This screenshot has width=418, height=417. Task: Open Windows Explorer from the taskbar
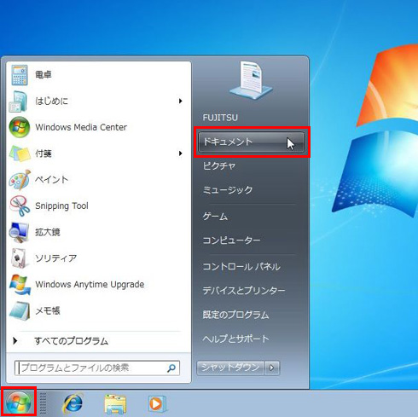(x=115, y=404)
